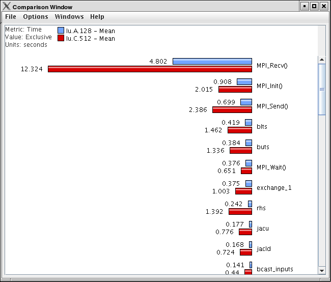This screenshot has height=282, width=331.
Task: Maximize the Comparison Window
Action: pyautogui.click(x=314, y=6)
